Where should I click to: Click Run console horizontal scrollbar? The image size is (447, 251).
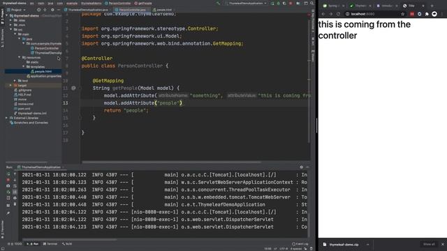coord(70,240)
